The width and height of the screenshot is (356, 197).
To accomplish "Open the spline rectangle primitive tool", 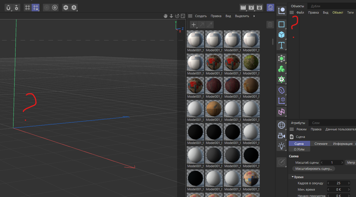I will tap(281, 24).
